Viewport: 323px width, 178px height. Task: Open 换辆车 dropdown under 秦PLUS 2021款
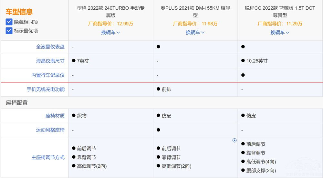tap(195, 32)
